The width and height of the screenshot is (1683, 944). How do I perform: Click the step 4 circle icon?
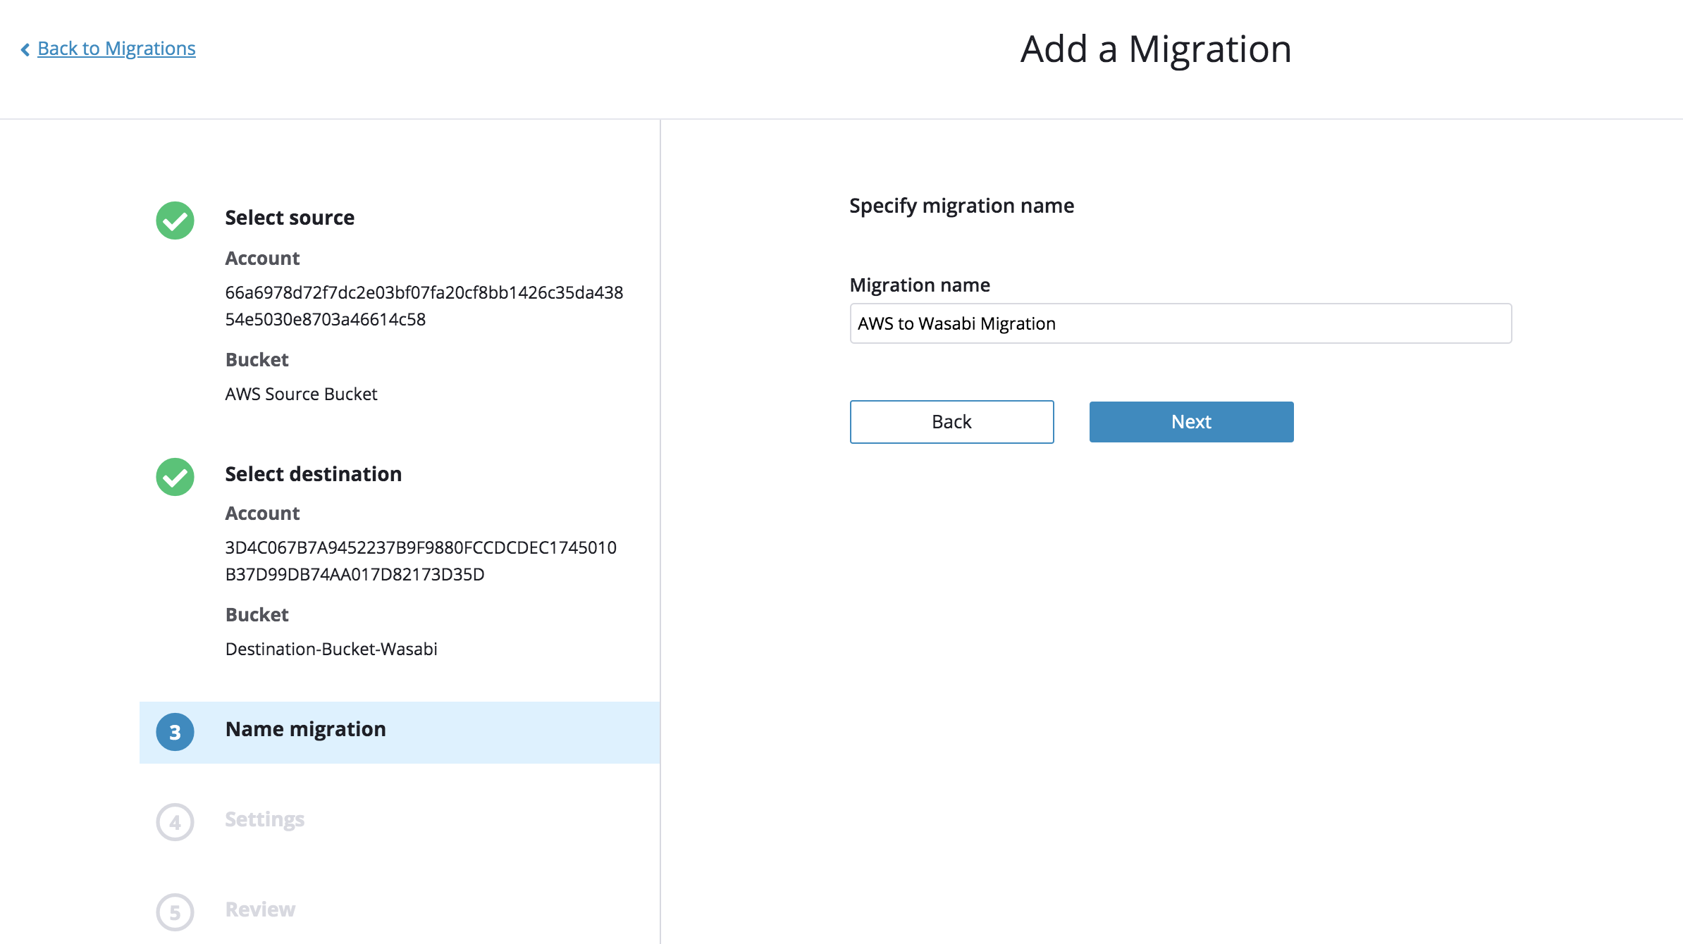pyautogui.click(x=175, y=822)
